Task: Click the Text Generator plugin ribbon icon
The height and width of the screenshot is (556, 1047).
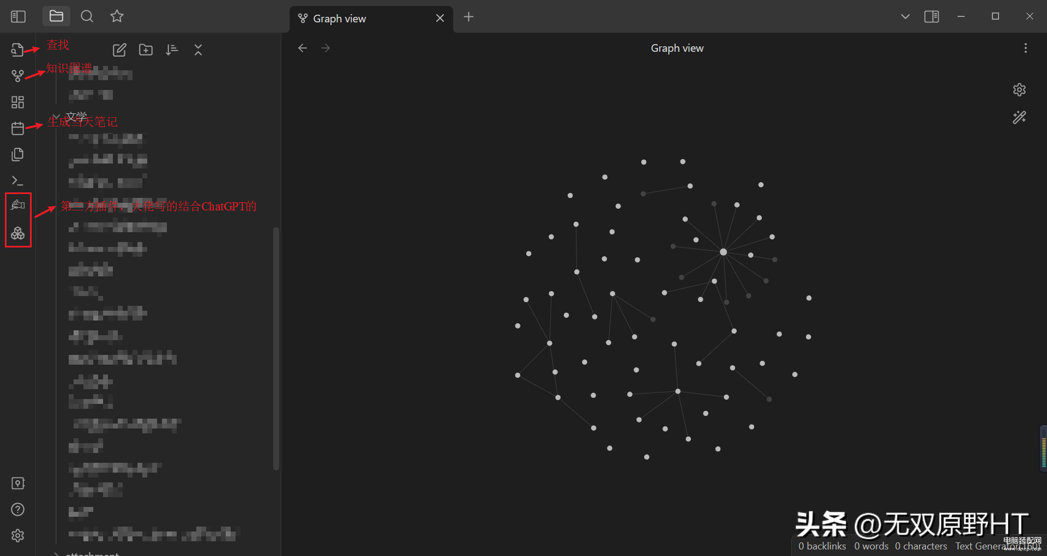Action: tap(17, 205)
